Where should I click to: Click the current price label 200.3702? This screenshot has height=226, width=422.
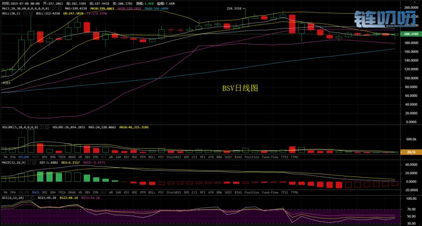coord(411,34)
